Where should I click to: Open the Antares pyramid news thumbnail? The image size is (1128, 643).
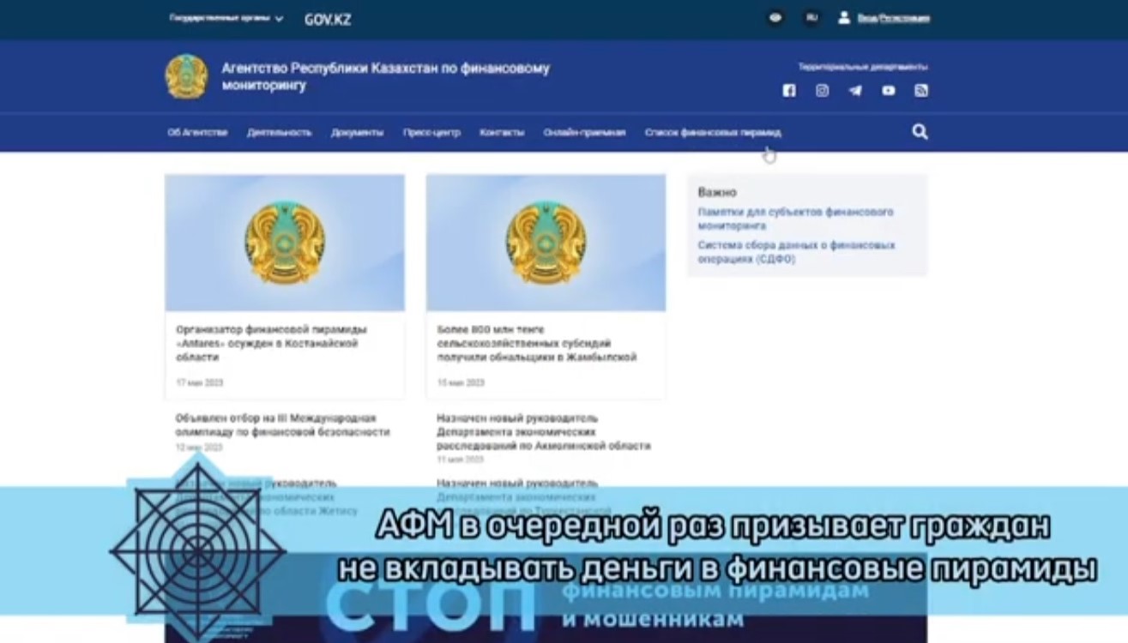click(x=285, y=243)
